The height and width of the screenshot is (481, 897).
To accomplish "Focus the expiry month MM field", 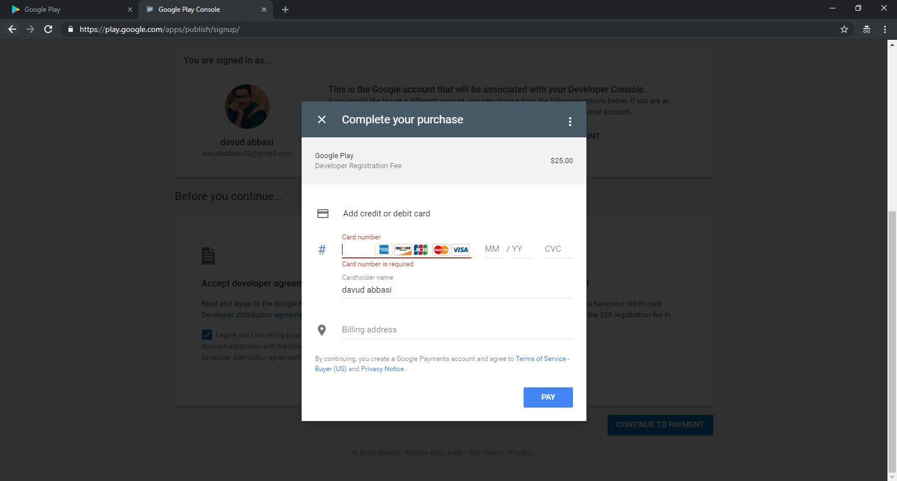I will coord(493,249).
